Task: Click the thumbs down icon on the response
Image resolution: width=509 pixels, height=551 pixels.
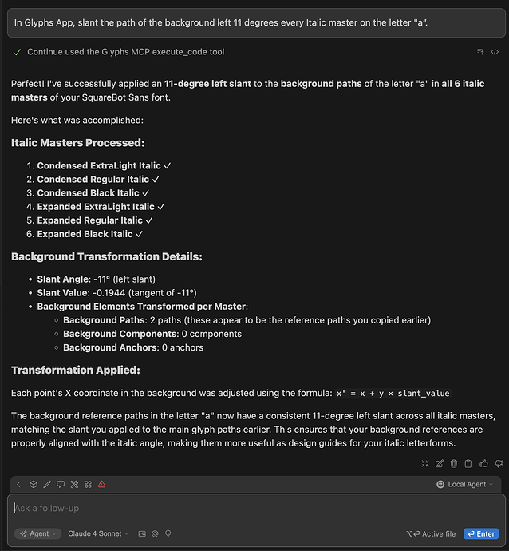Action: [x=499, y=463]
